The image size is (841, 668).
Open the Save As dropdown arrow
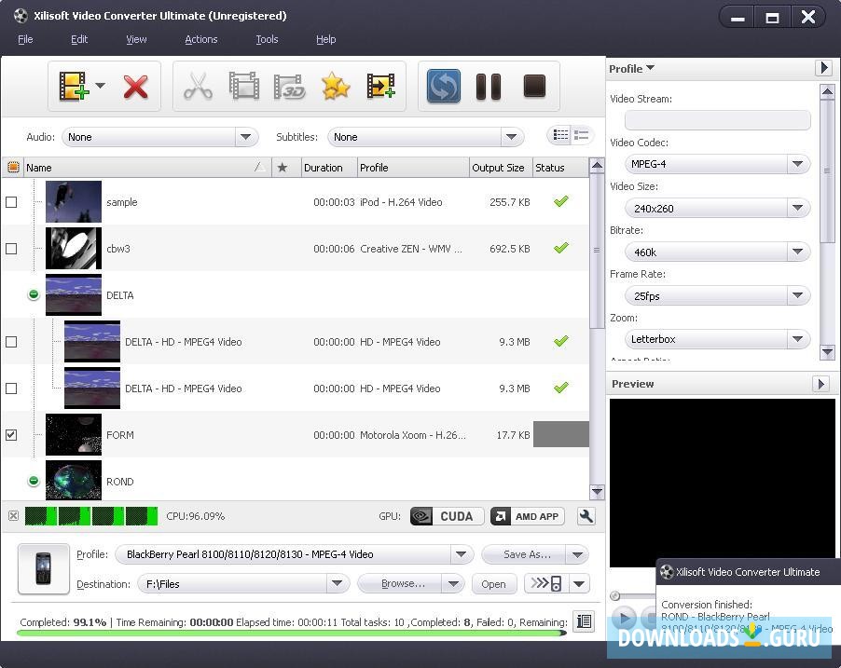click(578, 554)
